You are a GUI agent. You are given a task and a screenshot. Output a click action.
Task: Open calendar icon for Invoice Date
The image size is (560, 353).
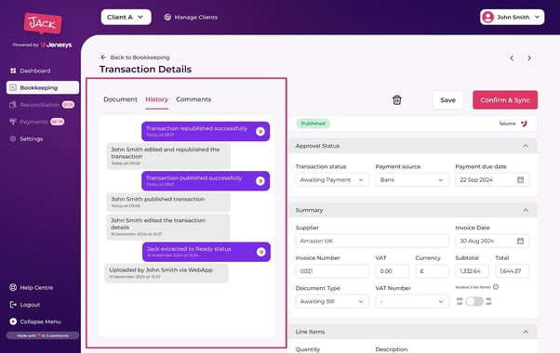(520, 241)
